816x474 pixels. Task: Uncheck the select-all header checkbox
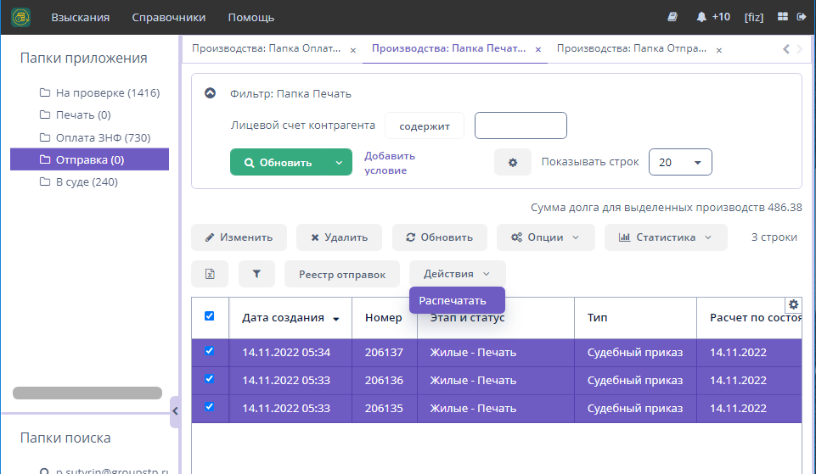coord(210,316)
